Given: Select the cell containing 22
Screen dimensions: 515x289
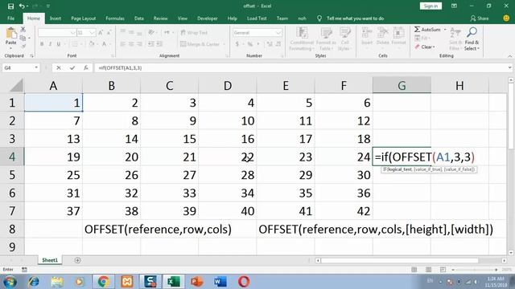Looking at the screenshot, I should (227, 157).
